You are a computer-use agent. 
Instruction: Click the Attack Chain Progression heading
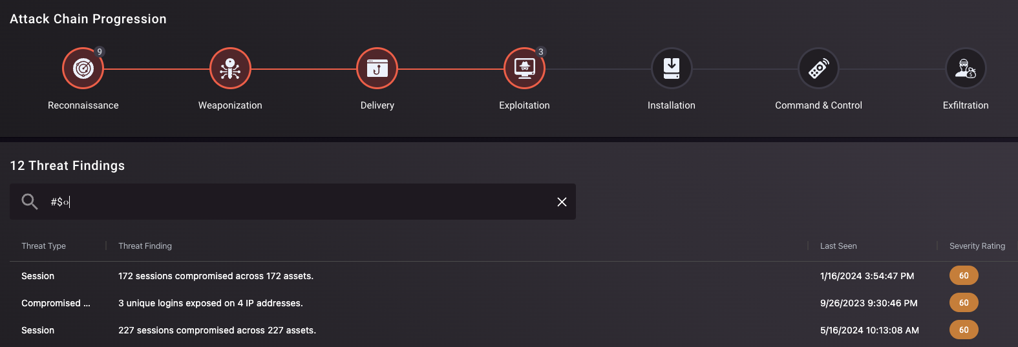(x=88, y=19)
